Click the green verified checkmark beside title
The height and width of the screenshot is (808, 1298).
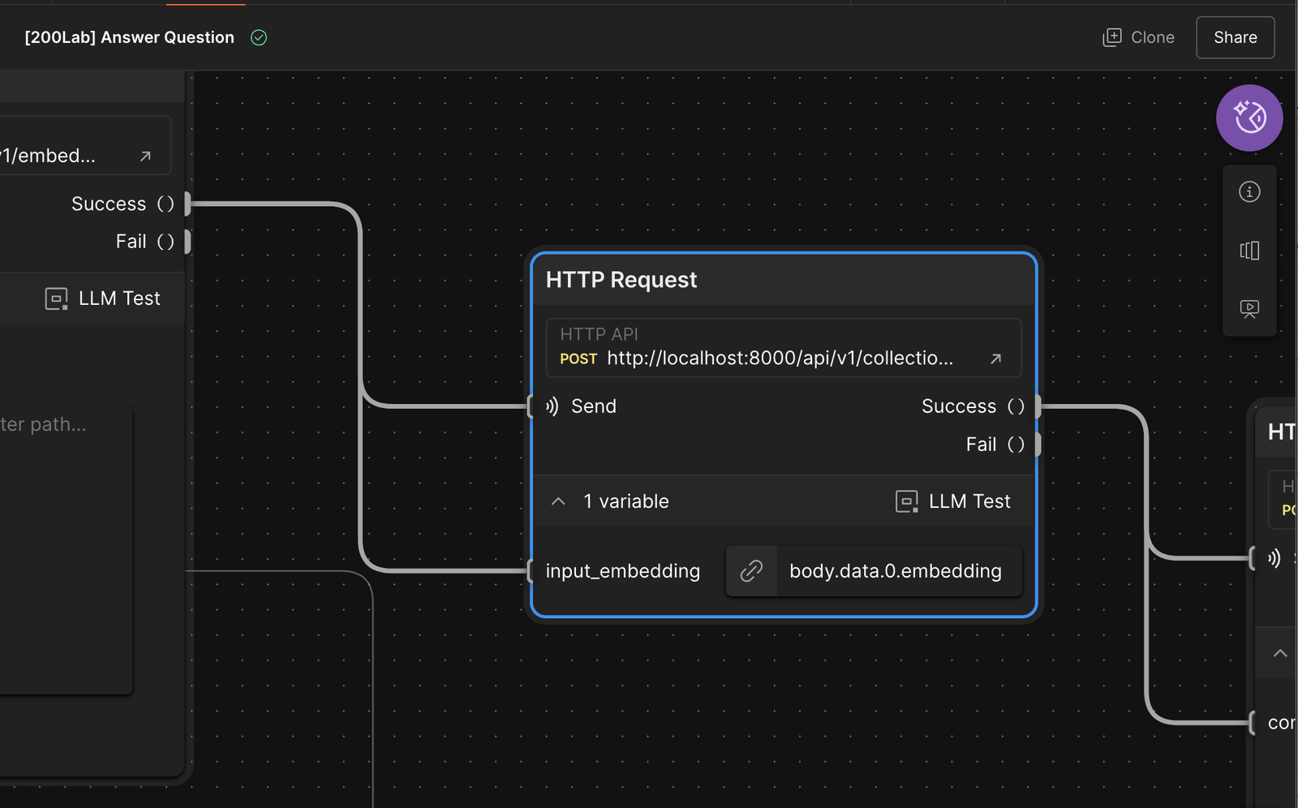(259, 37)
